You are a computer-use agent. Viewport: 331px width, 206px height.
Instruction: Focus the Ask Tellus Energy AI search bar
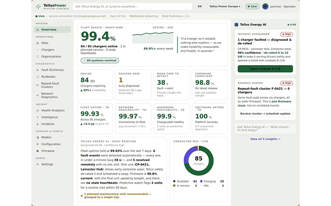point(132,7)
